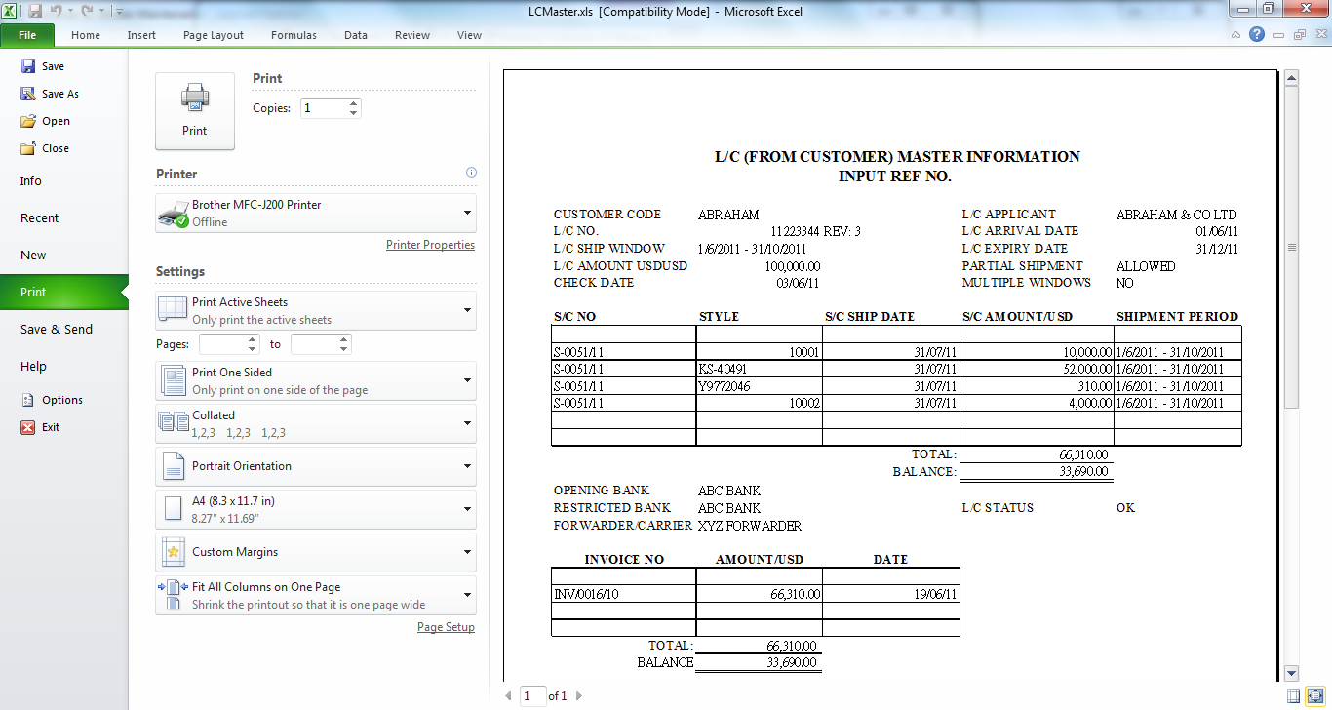Click the Pages to input field
The height and width of the screenshot is (710, 1332).
(314, 344)
